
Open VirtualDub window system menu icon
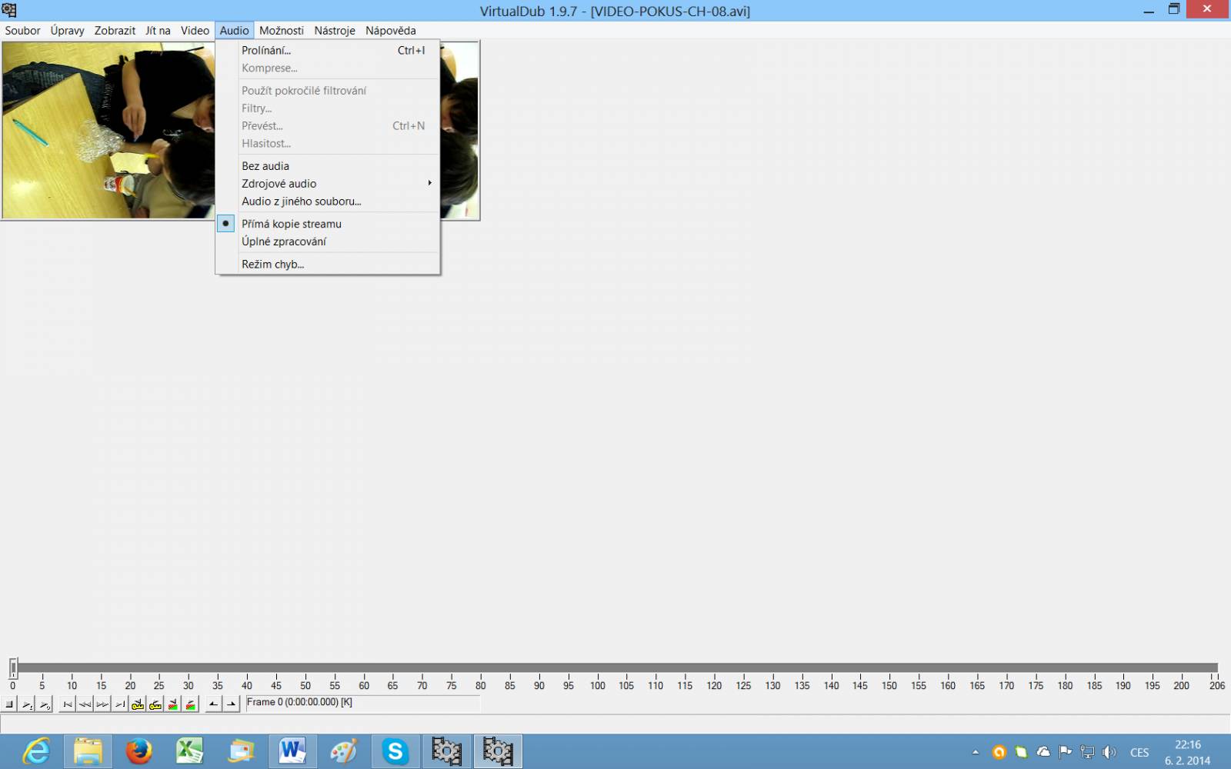tap(9, 10)
